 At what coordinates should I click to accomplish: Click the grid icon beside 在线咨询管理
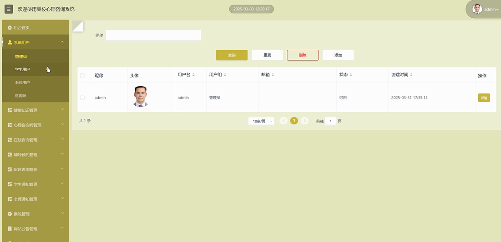coord(10,140)
